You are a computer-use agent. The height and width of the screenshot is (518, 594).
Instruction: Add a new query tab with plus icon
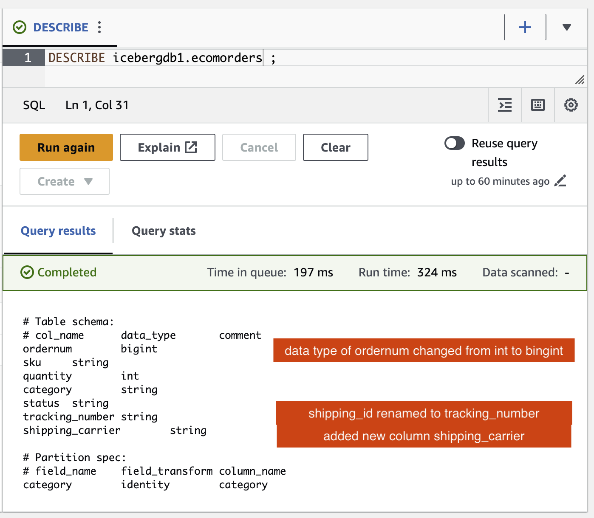point(525,27)
